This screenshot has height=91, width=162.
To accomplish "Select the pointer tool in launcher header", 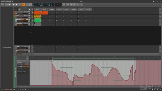I will coord(29,9).
